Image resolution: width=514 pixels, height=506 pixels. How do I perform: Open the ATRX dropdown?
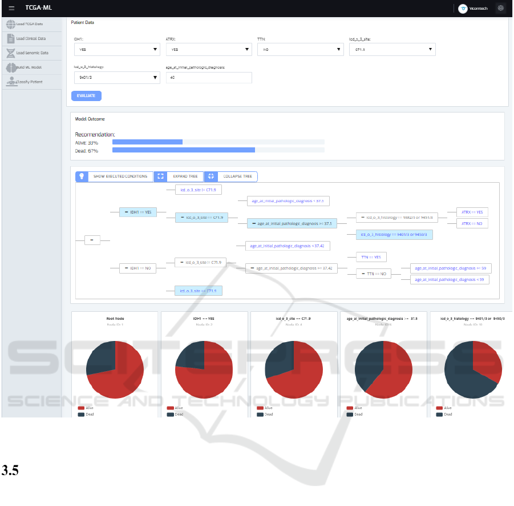pos(208,50)
